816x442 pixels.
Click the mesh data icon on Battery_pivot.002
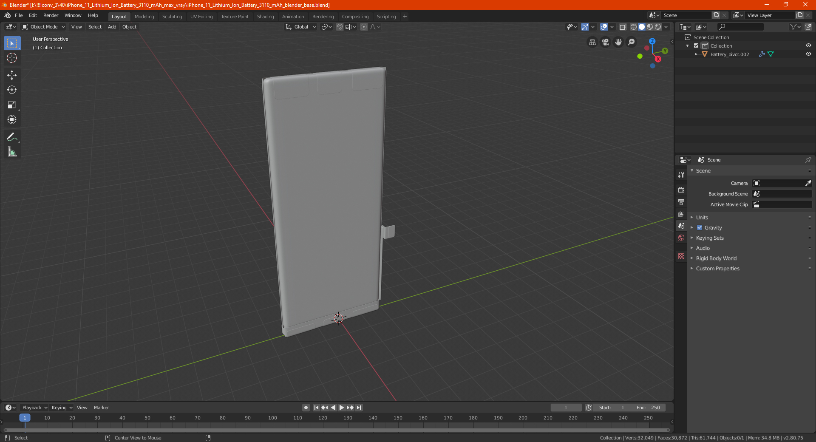tap(771, 54)
